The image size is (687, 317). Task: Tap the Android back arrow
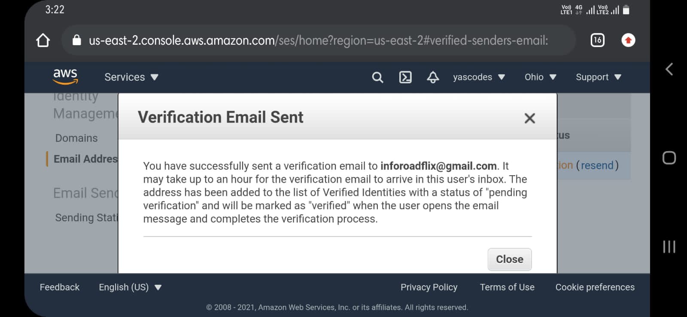[x=669, y=69]
